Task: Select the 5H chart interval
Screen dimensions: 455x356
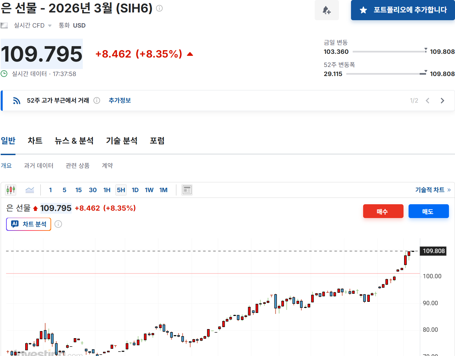Action: pos(121,190)
